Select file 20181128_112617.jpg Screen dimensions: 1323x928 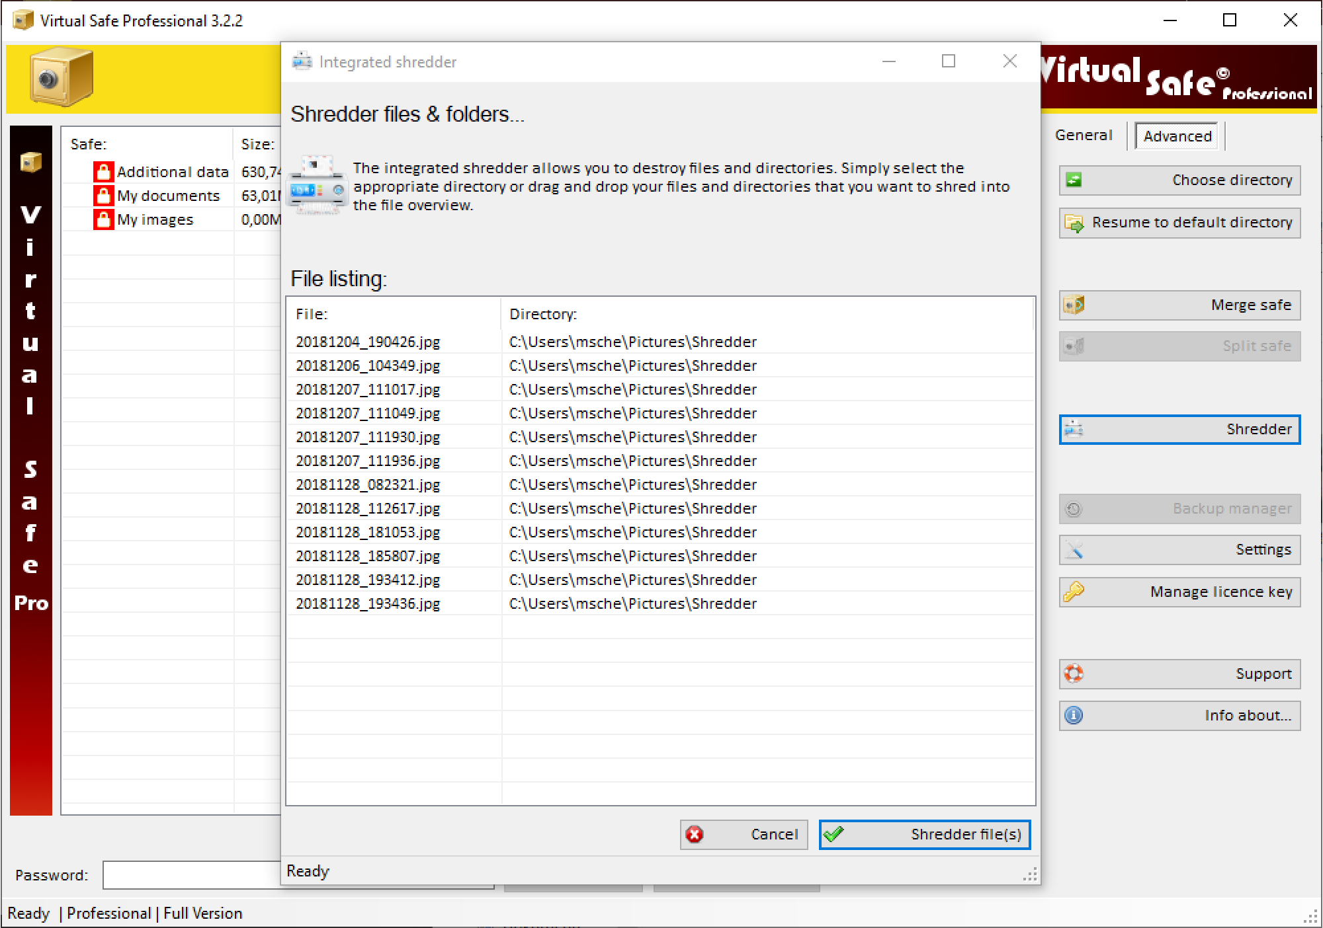point(368,508)
